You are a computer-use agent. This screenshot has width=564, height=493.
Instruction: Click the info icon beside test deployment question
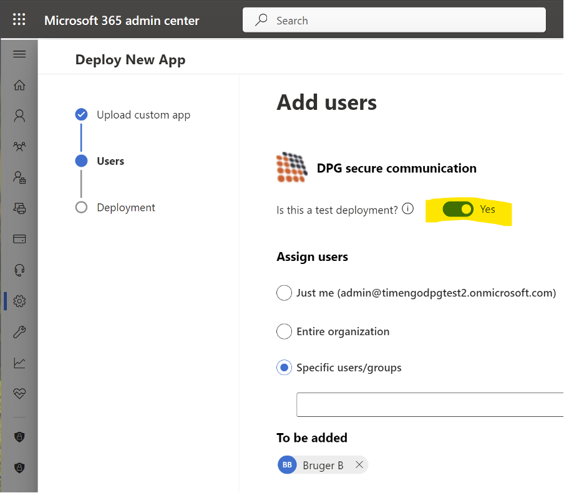(407, 208)
